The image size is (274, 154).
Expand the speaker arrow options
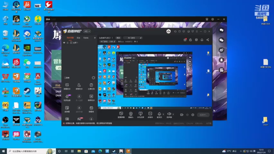(173, 114)
